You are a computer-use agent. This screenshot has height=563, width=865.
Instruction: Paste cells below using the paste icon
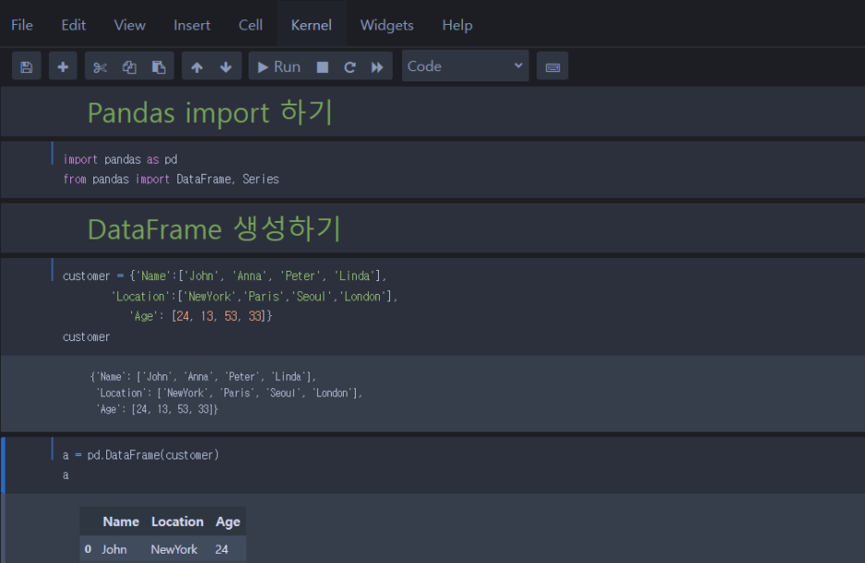(x=159, y=67)
